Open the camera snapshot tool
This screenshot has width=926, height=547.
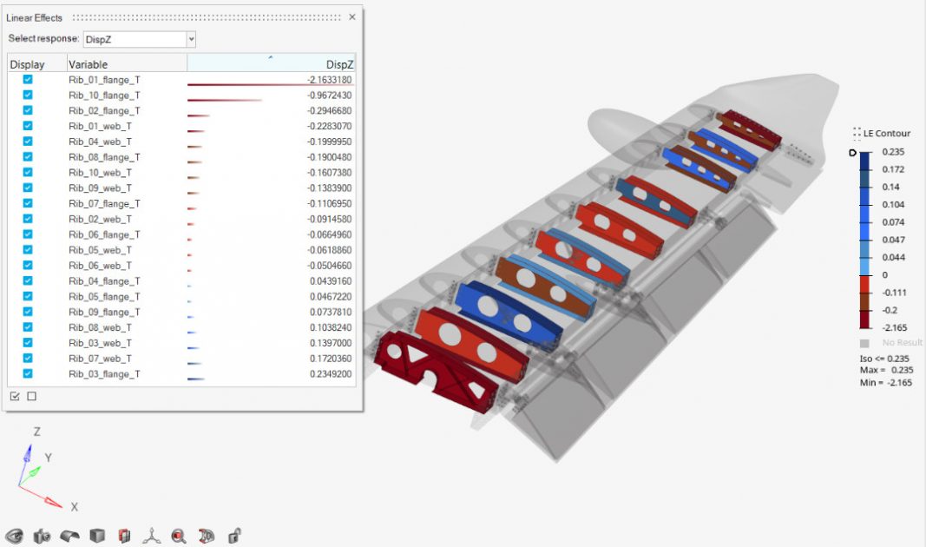(40, 536)
